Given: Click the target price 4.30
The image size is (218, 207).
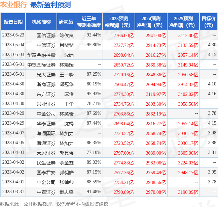Looking at the screenshot, I should pyautogui.click(x=212, y=45).
